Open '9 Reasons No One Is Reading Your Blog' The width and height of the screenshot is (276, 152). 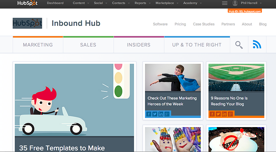(x=229, y=101)
